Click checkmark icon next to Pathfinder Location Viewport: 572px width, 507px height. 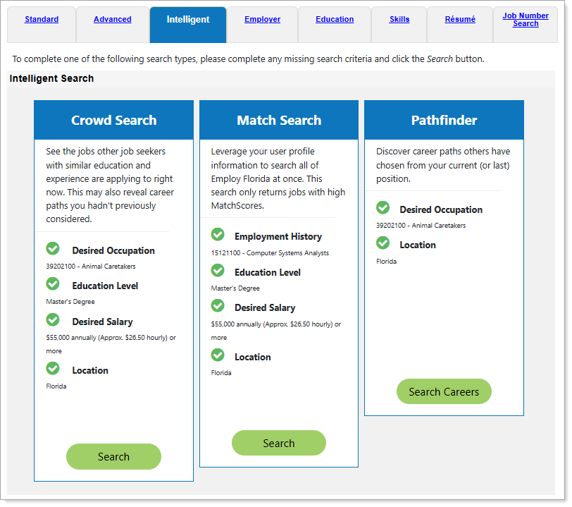tap(383, 243)
